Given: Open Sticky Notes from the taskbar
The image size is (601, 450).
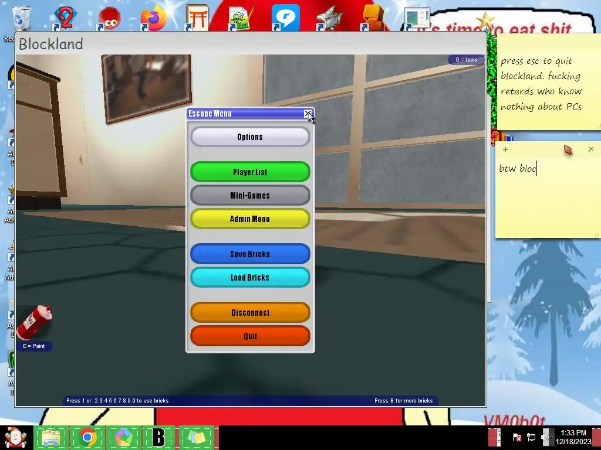Looking at the screenshot, I should (196, 437).
